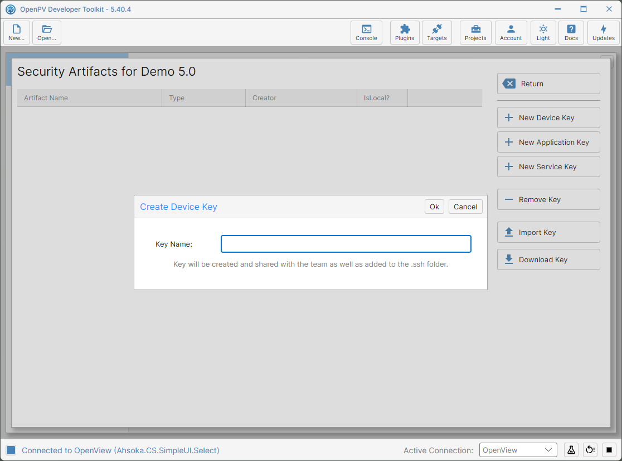This screenshot has width=622, height=461.
Task: Click the stop square icon in the status bar
Action: (x=609, y=450)
